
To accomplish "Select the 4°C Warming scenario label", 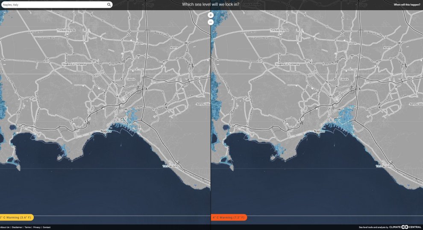I will 229,218.
